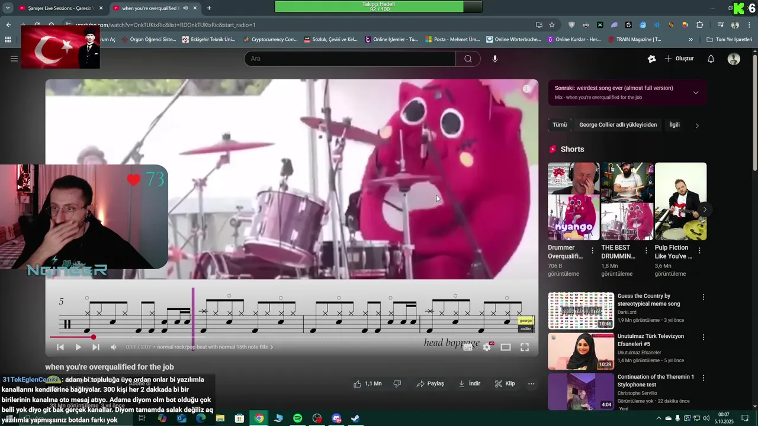The image size is (758, 426).
Task: Open the 'Drummer Overqualifi...' short thumbnail
Action: pos(573,201)
